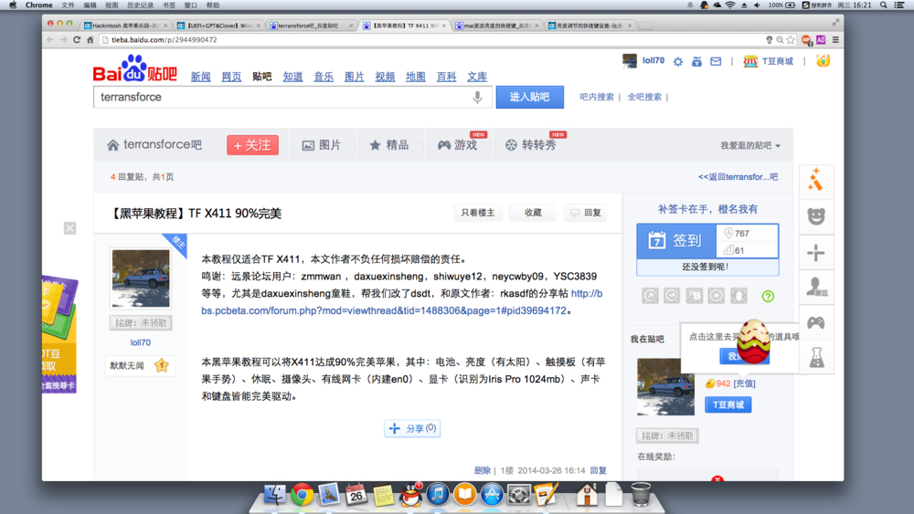Close the left advertisement with X
Viewport: 914px width, 514px height.
point(70,228)
